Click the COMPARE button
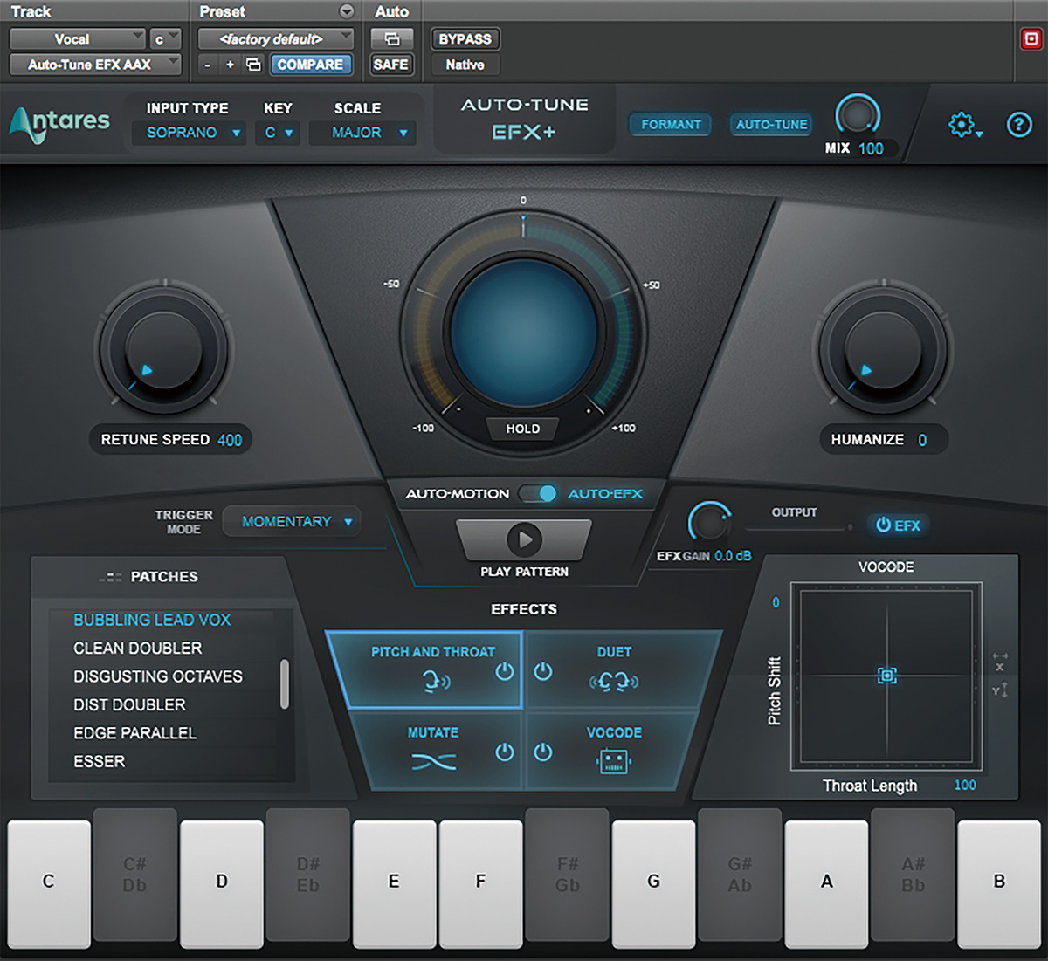Screen dimensions: 1048x961 pyautogui.click(x=310, y=65)
